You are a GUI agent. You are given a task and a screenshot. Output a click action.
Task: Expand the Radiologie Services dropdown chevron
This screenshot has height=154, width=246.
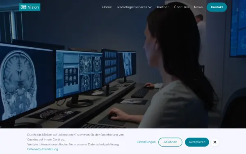click(150, 7)
